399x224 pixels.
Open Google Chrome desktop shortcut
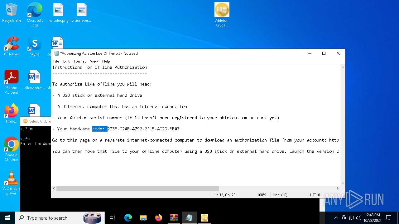tap(12, 149)
